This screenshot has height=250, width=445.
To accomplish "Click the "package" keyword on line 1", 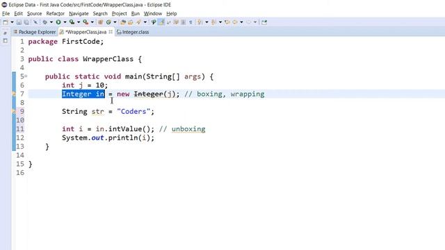I will (43, 42).
